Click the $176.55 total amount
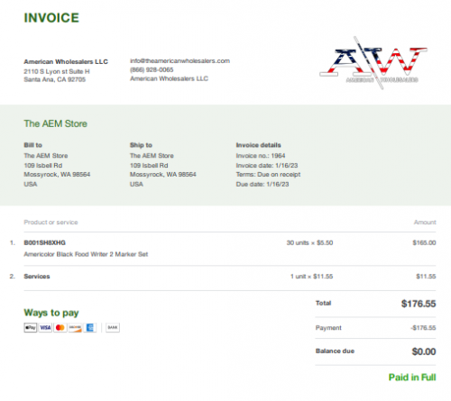 click(419, 304)
